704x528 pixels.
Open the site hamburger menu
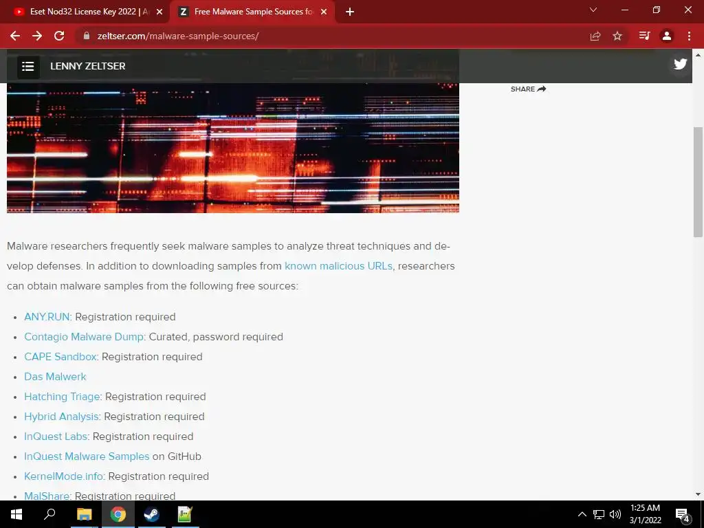[28, 67]
